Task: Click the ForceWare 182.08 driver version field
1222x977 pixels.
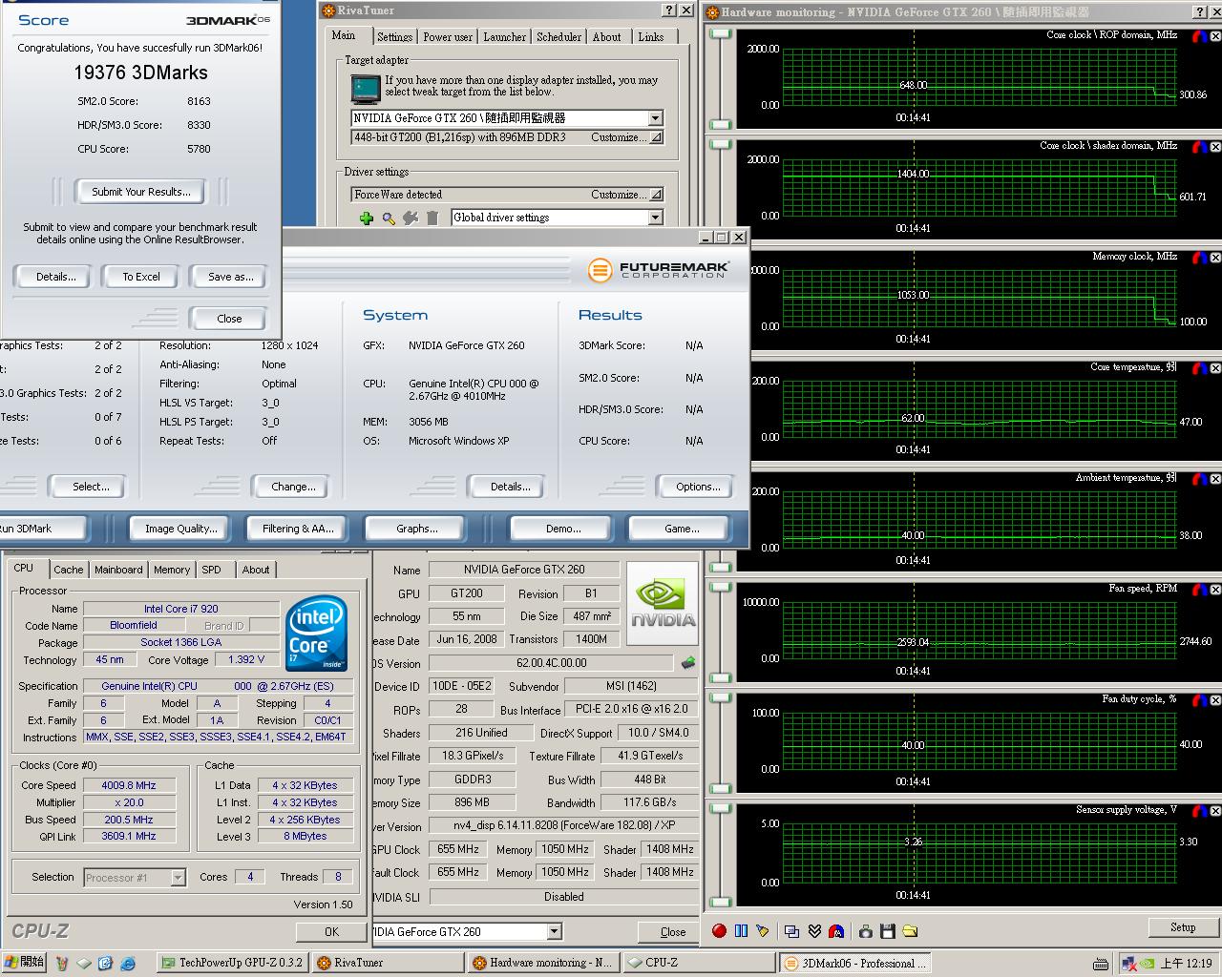Action: [564, 826]
